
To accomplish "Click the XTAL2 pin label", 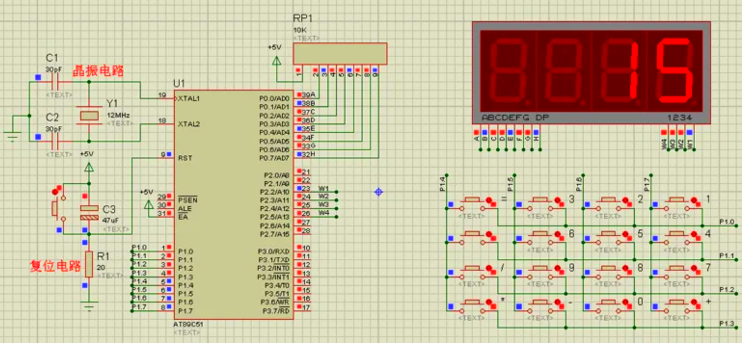I will 189,124.
